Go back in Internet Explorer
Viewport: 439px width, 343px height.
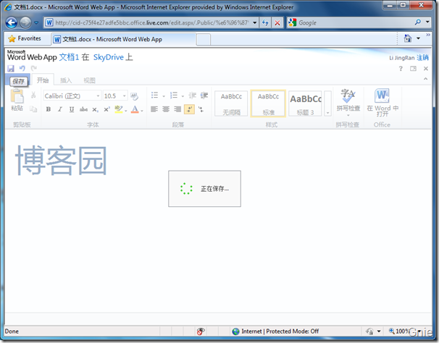click(12, 22)
